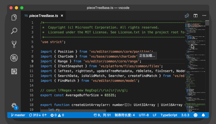Change UTF-8 file encoding
The width and height of the screenshot is (216, 124).
144,115
